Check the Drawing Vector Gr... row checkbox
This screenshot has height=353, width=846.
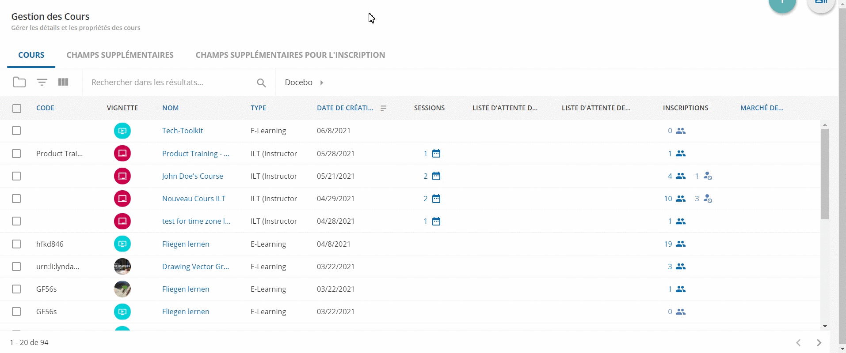pyautogui.click(x=16, y=267)
